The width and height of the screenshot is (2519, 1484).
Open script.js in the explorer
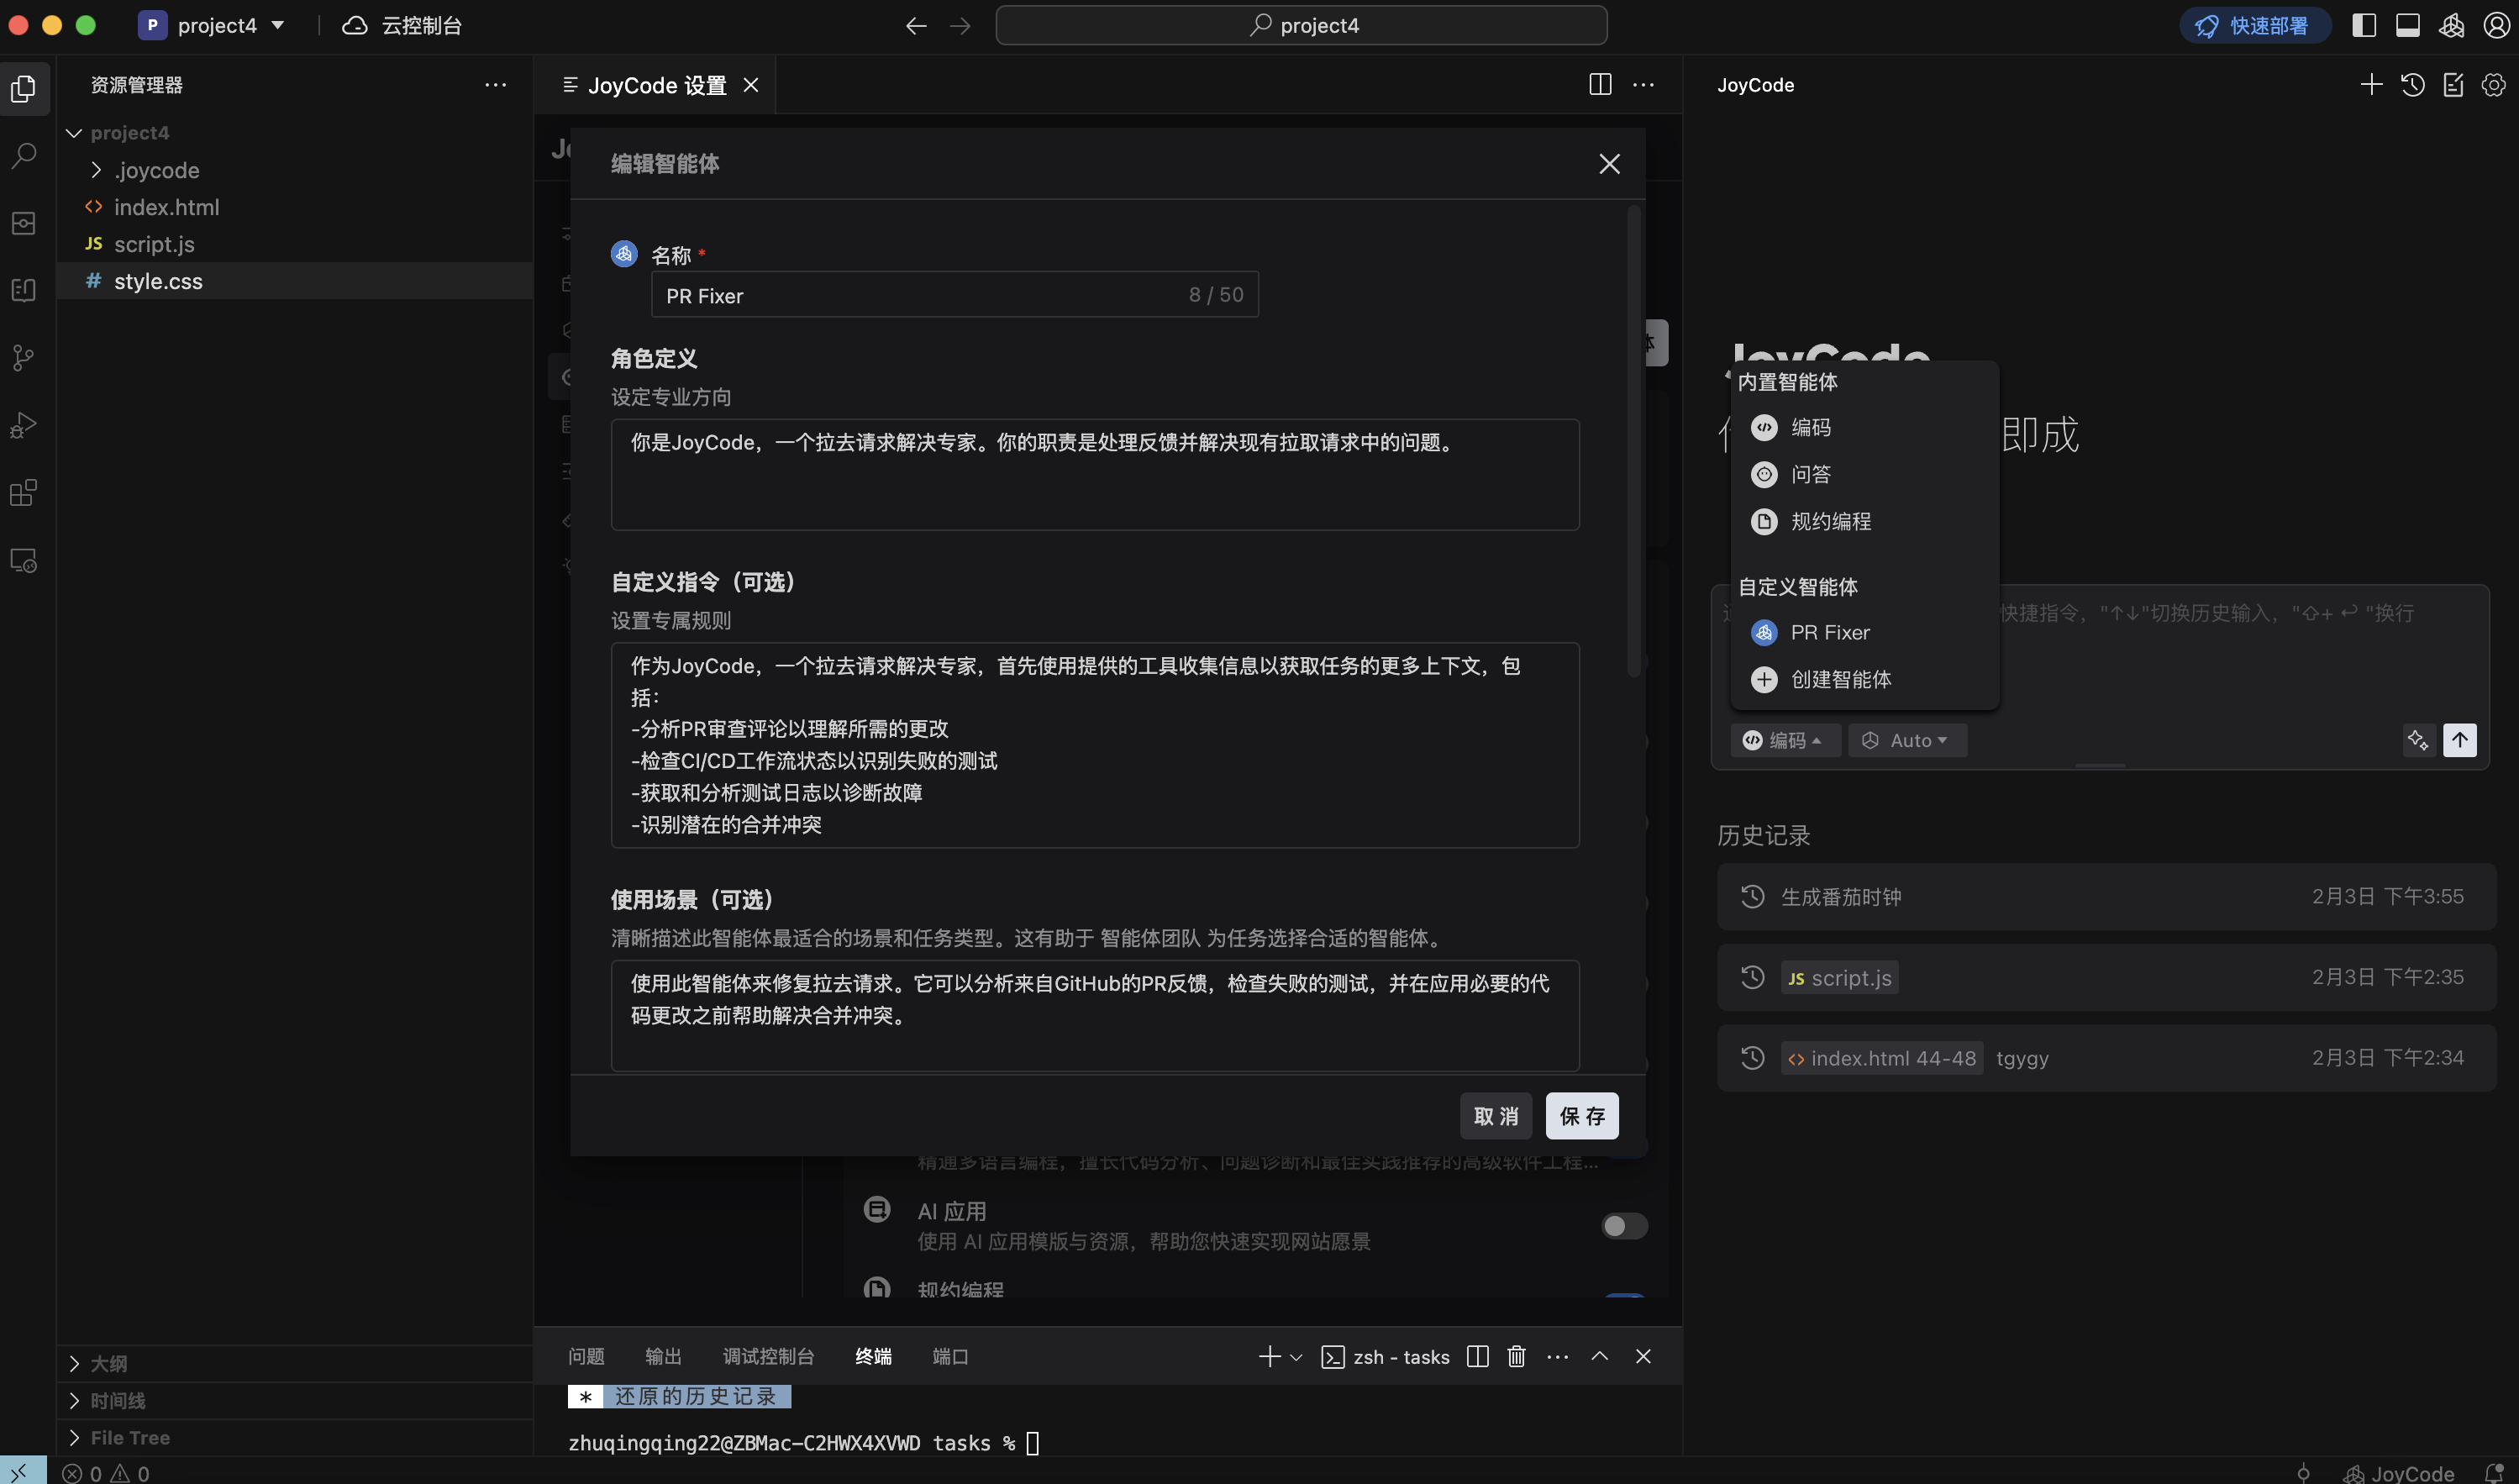[295, 244]
